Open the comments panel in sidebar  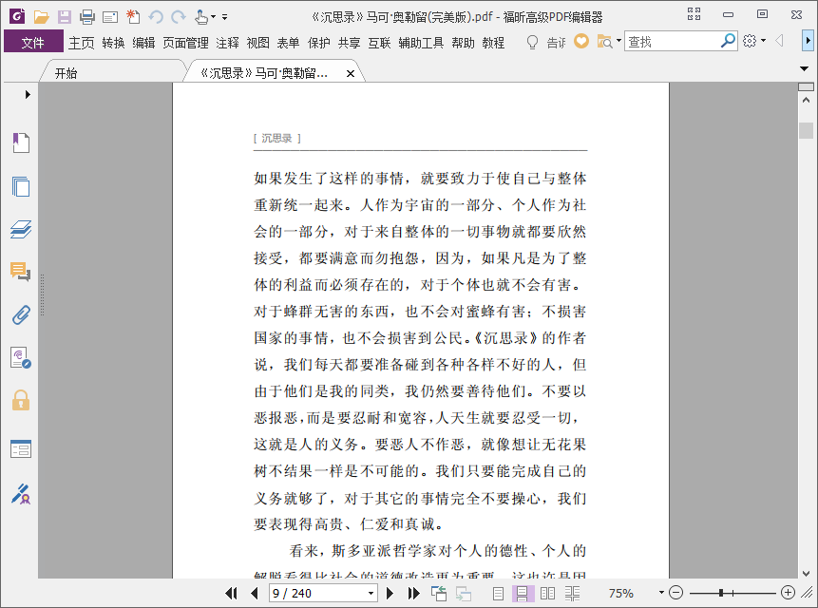click(x=21, y=272)
